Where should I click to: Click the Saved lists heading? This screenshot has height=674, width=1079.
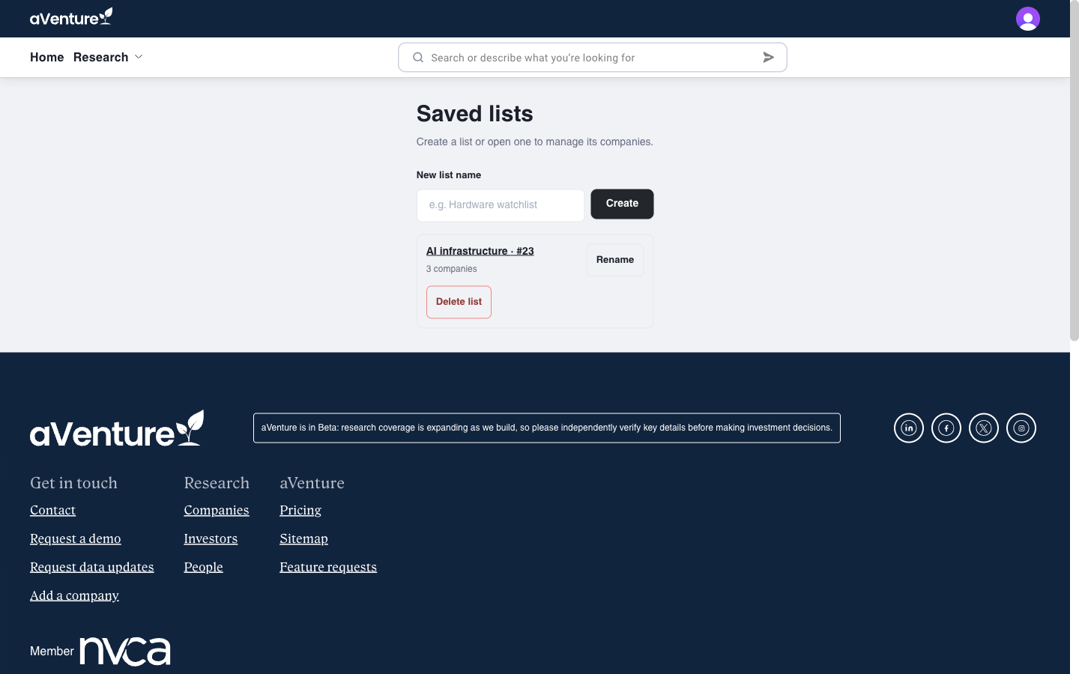pos(475,114)
